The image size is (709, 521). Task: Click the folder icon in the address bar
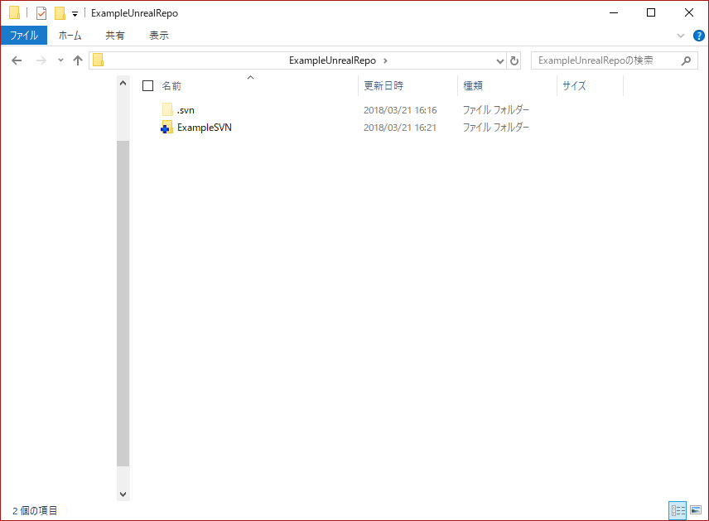click(98, 60)
